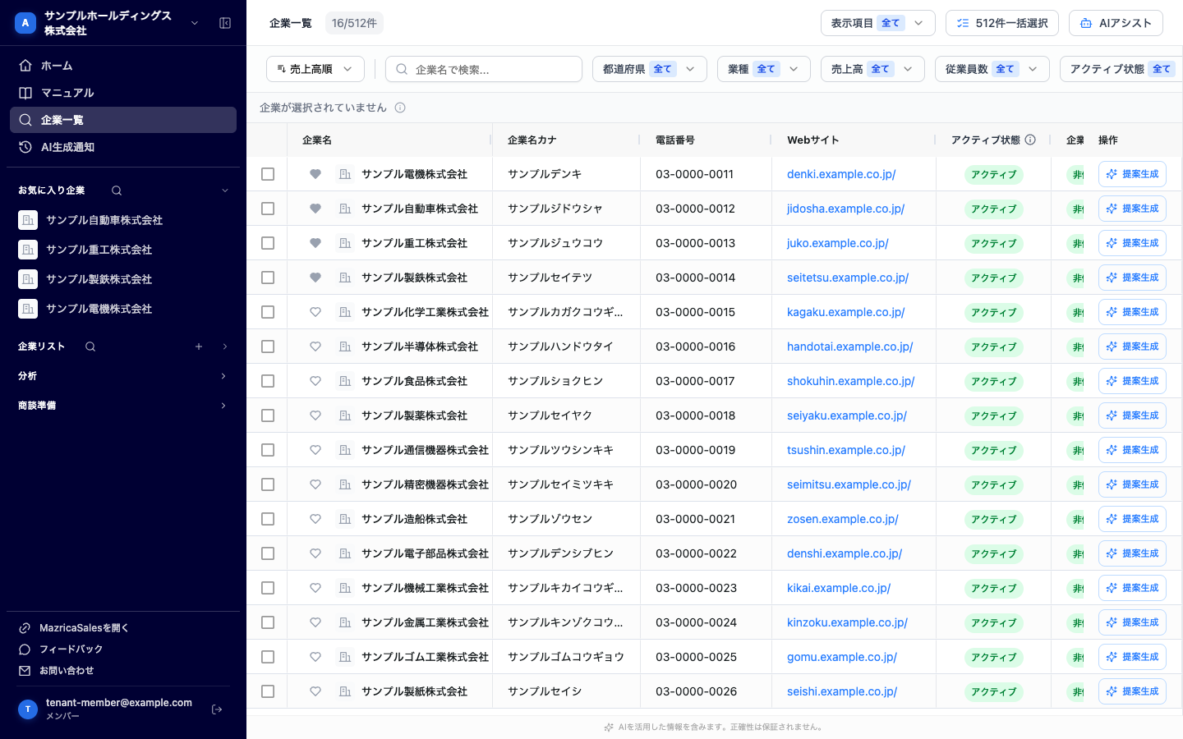Add a new 企業リスト with plus icon
Screen dimensions: 1183x739
point(199,347)
